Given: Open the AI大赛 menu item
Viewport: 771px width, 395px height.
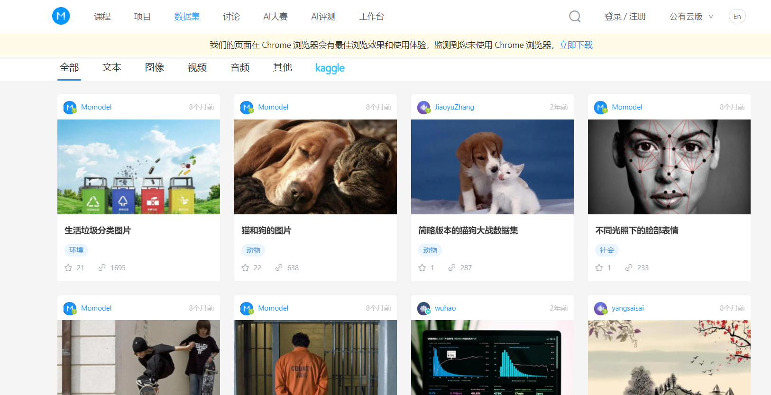Looking at the screenshot, I should pos(275,17).
